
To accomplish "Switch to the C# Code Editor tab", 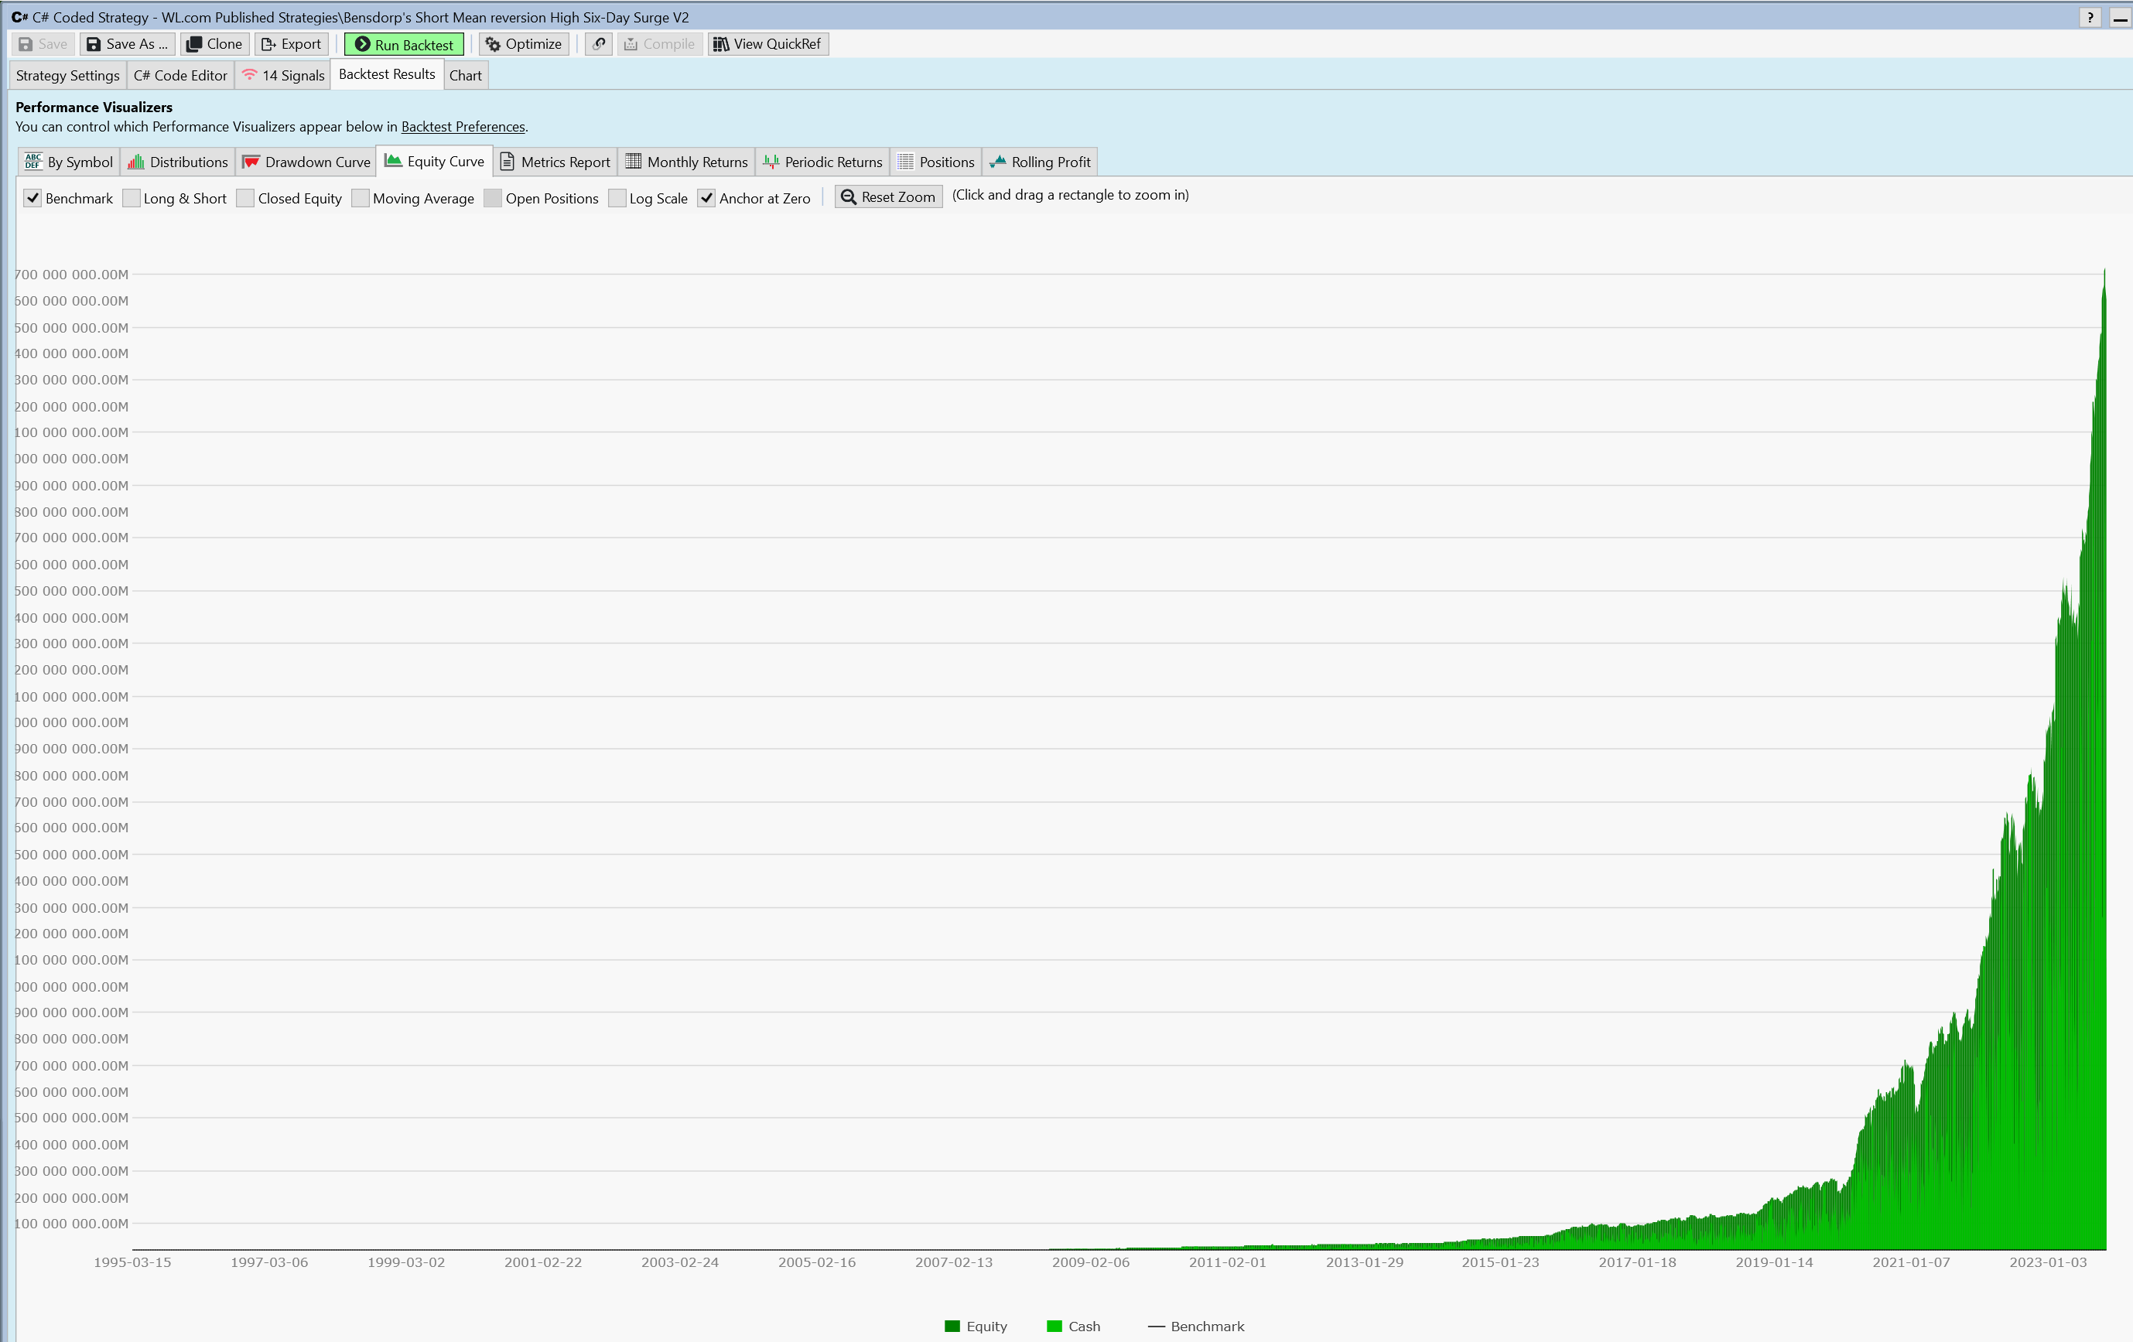I will tap(179, 75).
